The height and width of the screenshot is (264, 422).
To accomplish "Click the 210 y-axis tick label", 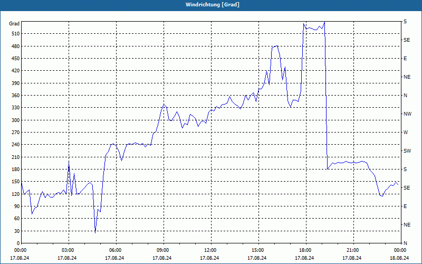I will [15, 157].
